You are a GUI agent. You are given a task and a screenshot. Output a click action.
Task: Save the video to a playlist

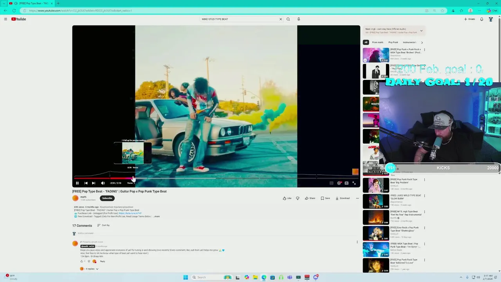click(x=325, y=198)
